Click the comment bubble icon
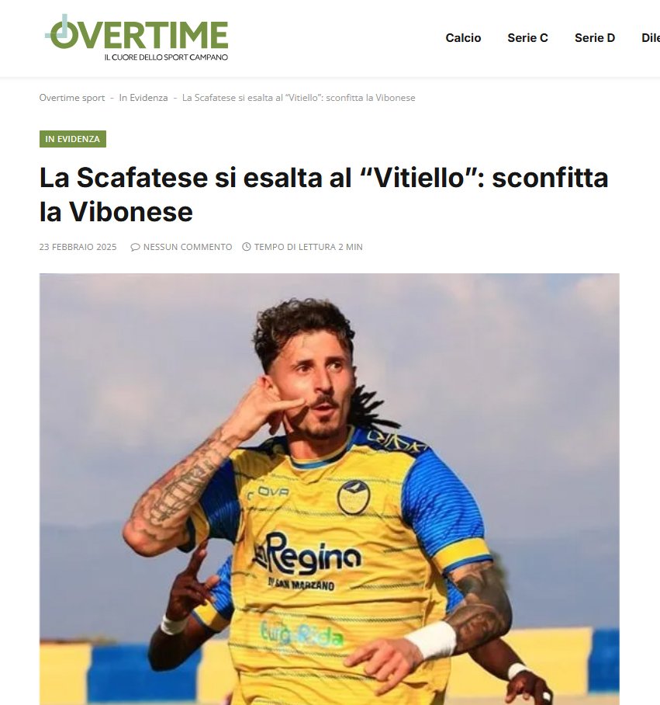 click(x=135, y=247)
